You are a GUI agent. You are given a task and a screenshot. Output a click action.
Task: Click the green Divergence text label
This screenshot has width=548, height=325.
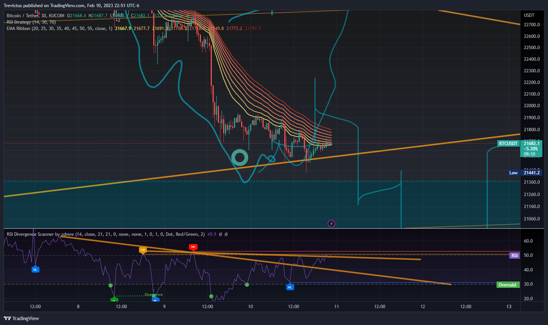[x=154, y=295]
